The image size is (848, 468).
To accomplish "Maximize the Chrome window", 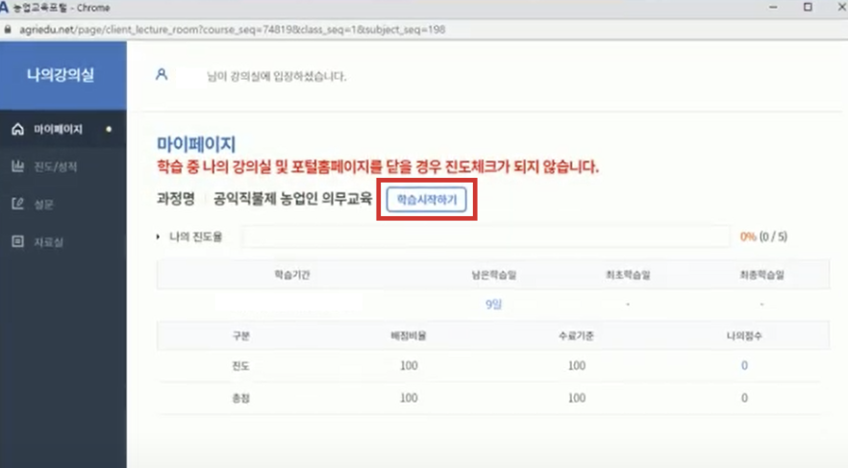I will click(808, 7).
